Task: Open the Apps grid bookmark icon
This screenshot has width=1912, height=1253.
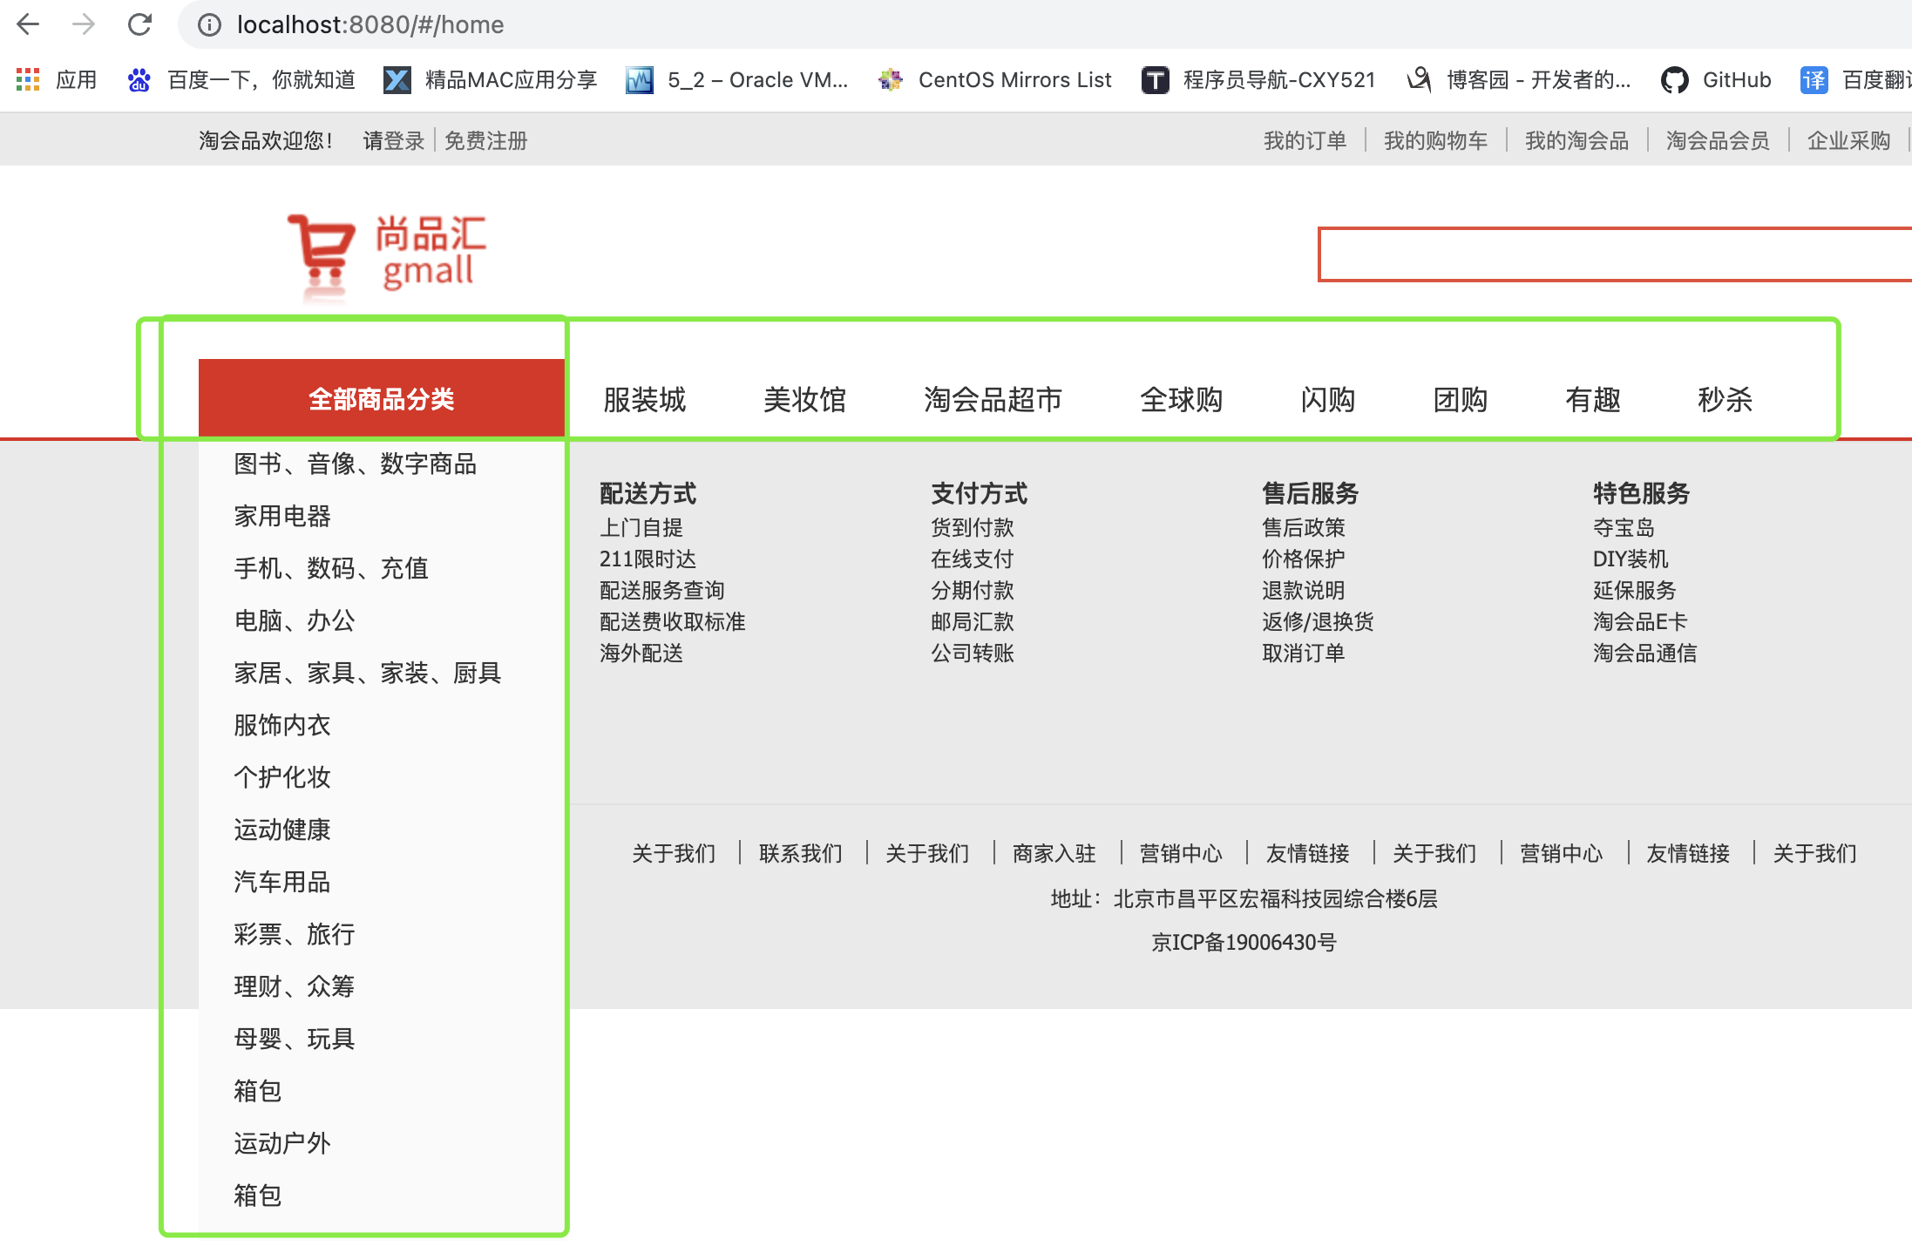Action: [28, 80]
